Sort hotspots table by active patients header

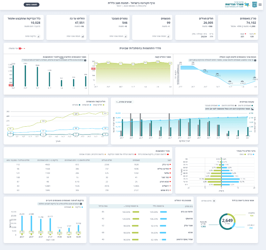(x=107, y=160)
